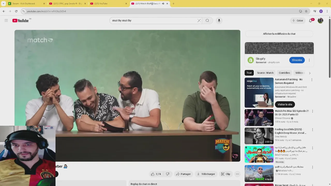Switch to 2 PAC, pop Smoke tab
The image size is (331, 186).
coord(67,4)
